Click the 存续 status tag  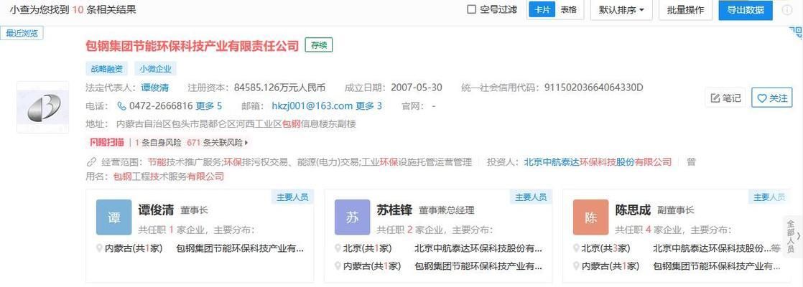[318, 45]
